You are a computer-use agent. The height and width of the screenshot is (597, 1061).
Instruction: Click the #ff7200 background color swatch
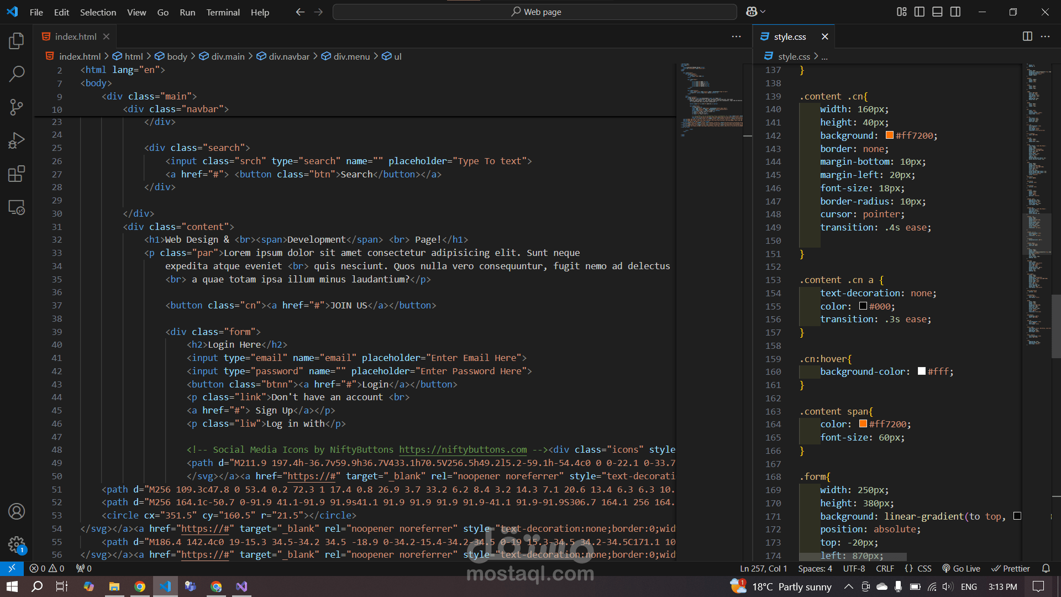pos(890,135)
